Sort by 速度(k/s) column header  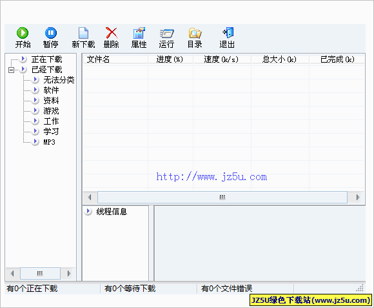point(222,59)
